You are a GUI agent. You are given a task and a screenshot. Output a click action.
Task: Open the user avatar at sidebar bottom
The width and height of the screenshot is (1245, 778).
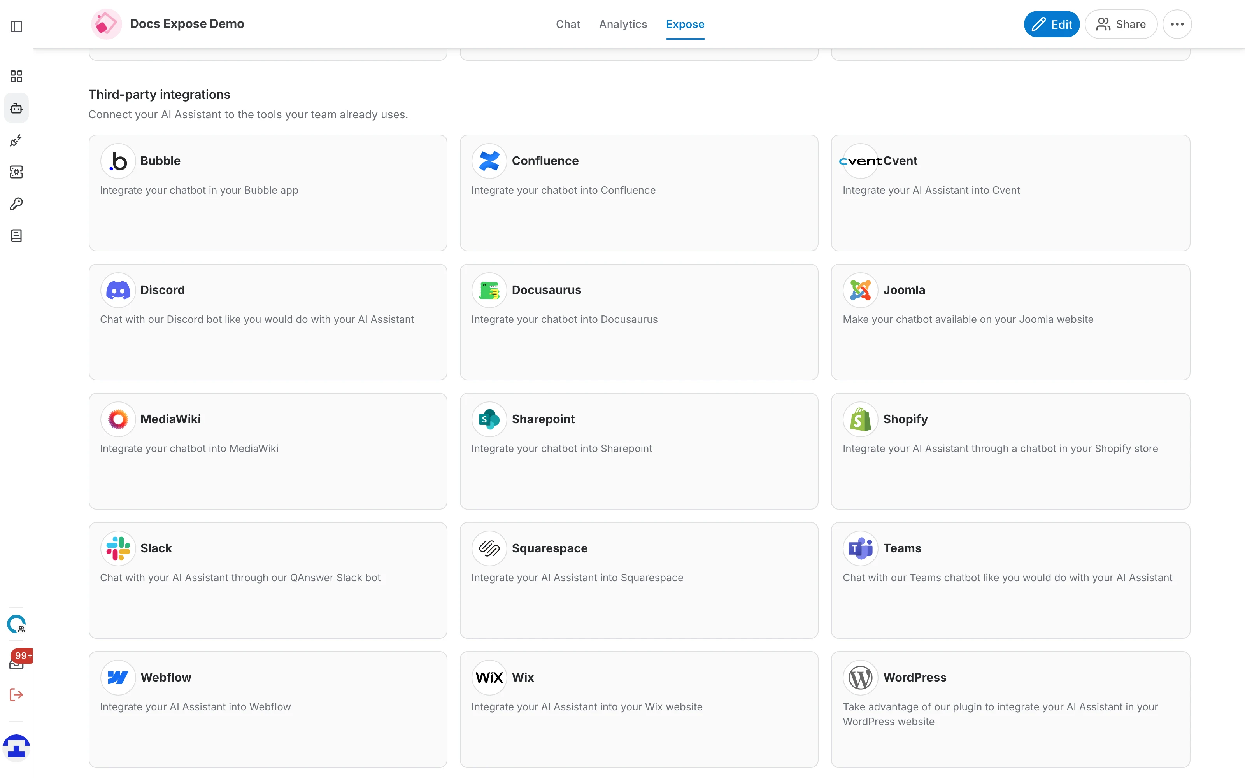pyautogui.click(x=16, y=748)
